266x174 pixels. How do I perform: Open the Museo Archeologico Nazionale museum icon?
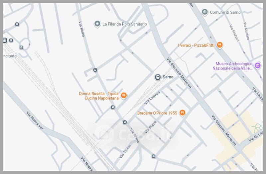257,66
